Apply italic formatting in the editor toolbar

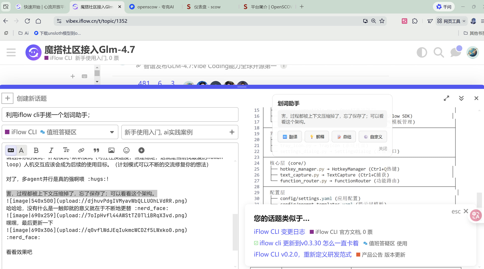pyautogui.click(x=51, y=150)
